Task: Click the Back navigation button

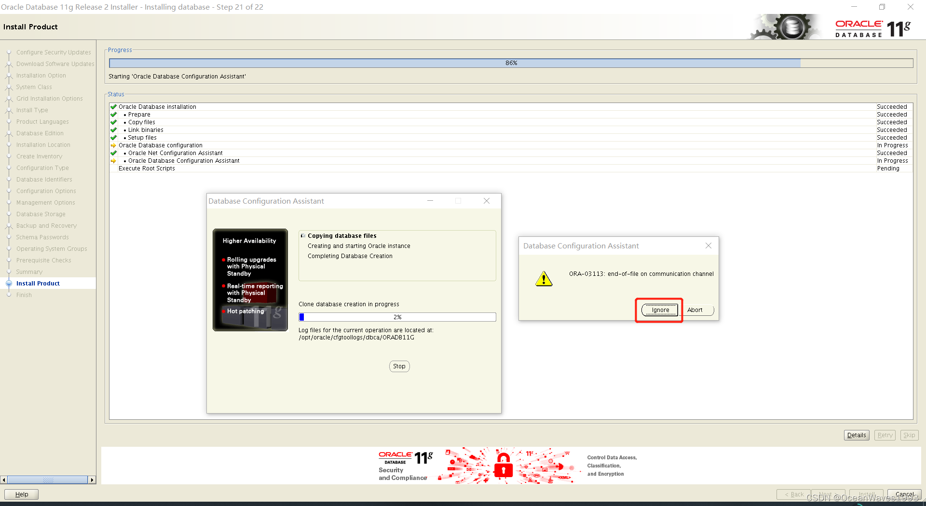Action: point(794,494)
